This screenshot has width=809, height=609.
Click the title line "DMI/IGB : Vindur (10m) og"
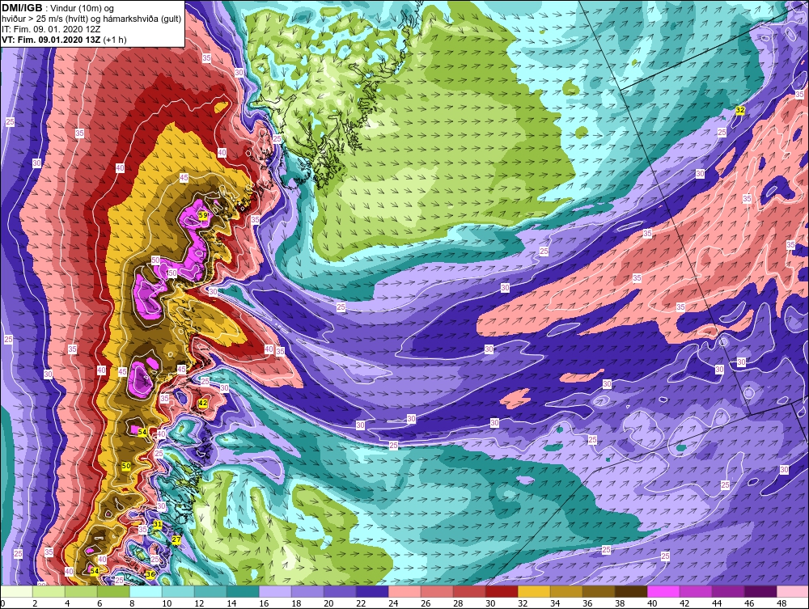point(58,8)
